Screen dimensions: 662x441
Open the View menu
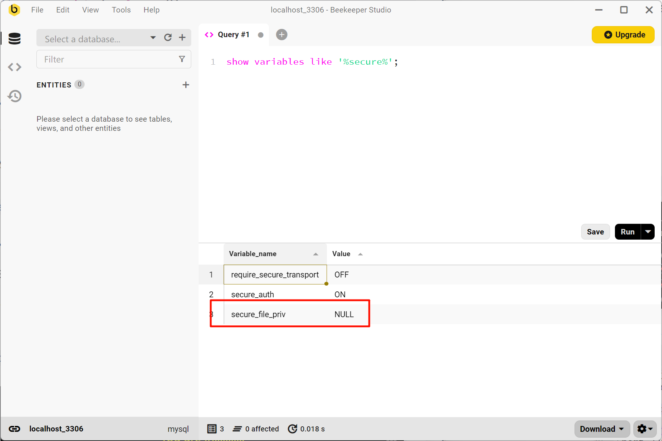[x=90, y=10]
